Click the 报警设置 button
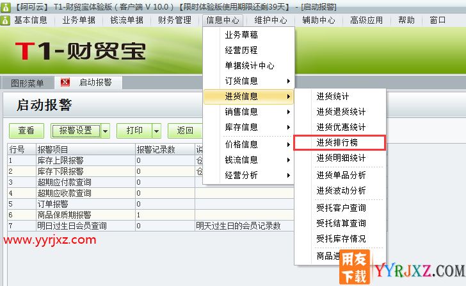The width and height of the screenshot is (466, 286). pyautogui.click(x=76, y=131)
